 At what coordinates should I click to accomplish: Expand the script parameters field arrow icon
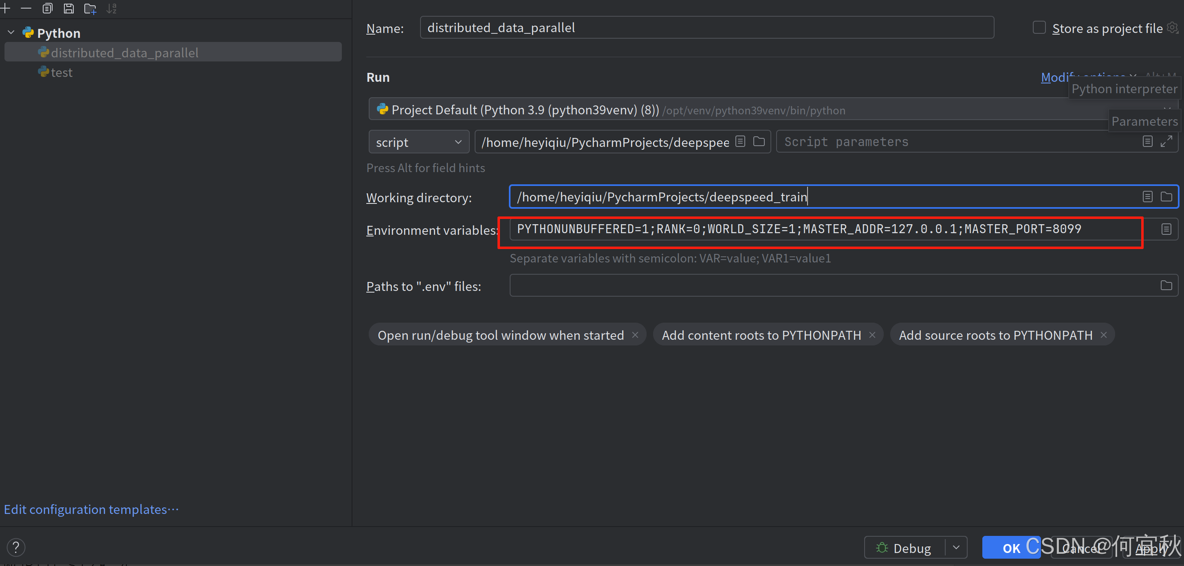(1166, 141)
